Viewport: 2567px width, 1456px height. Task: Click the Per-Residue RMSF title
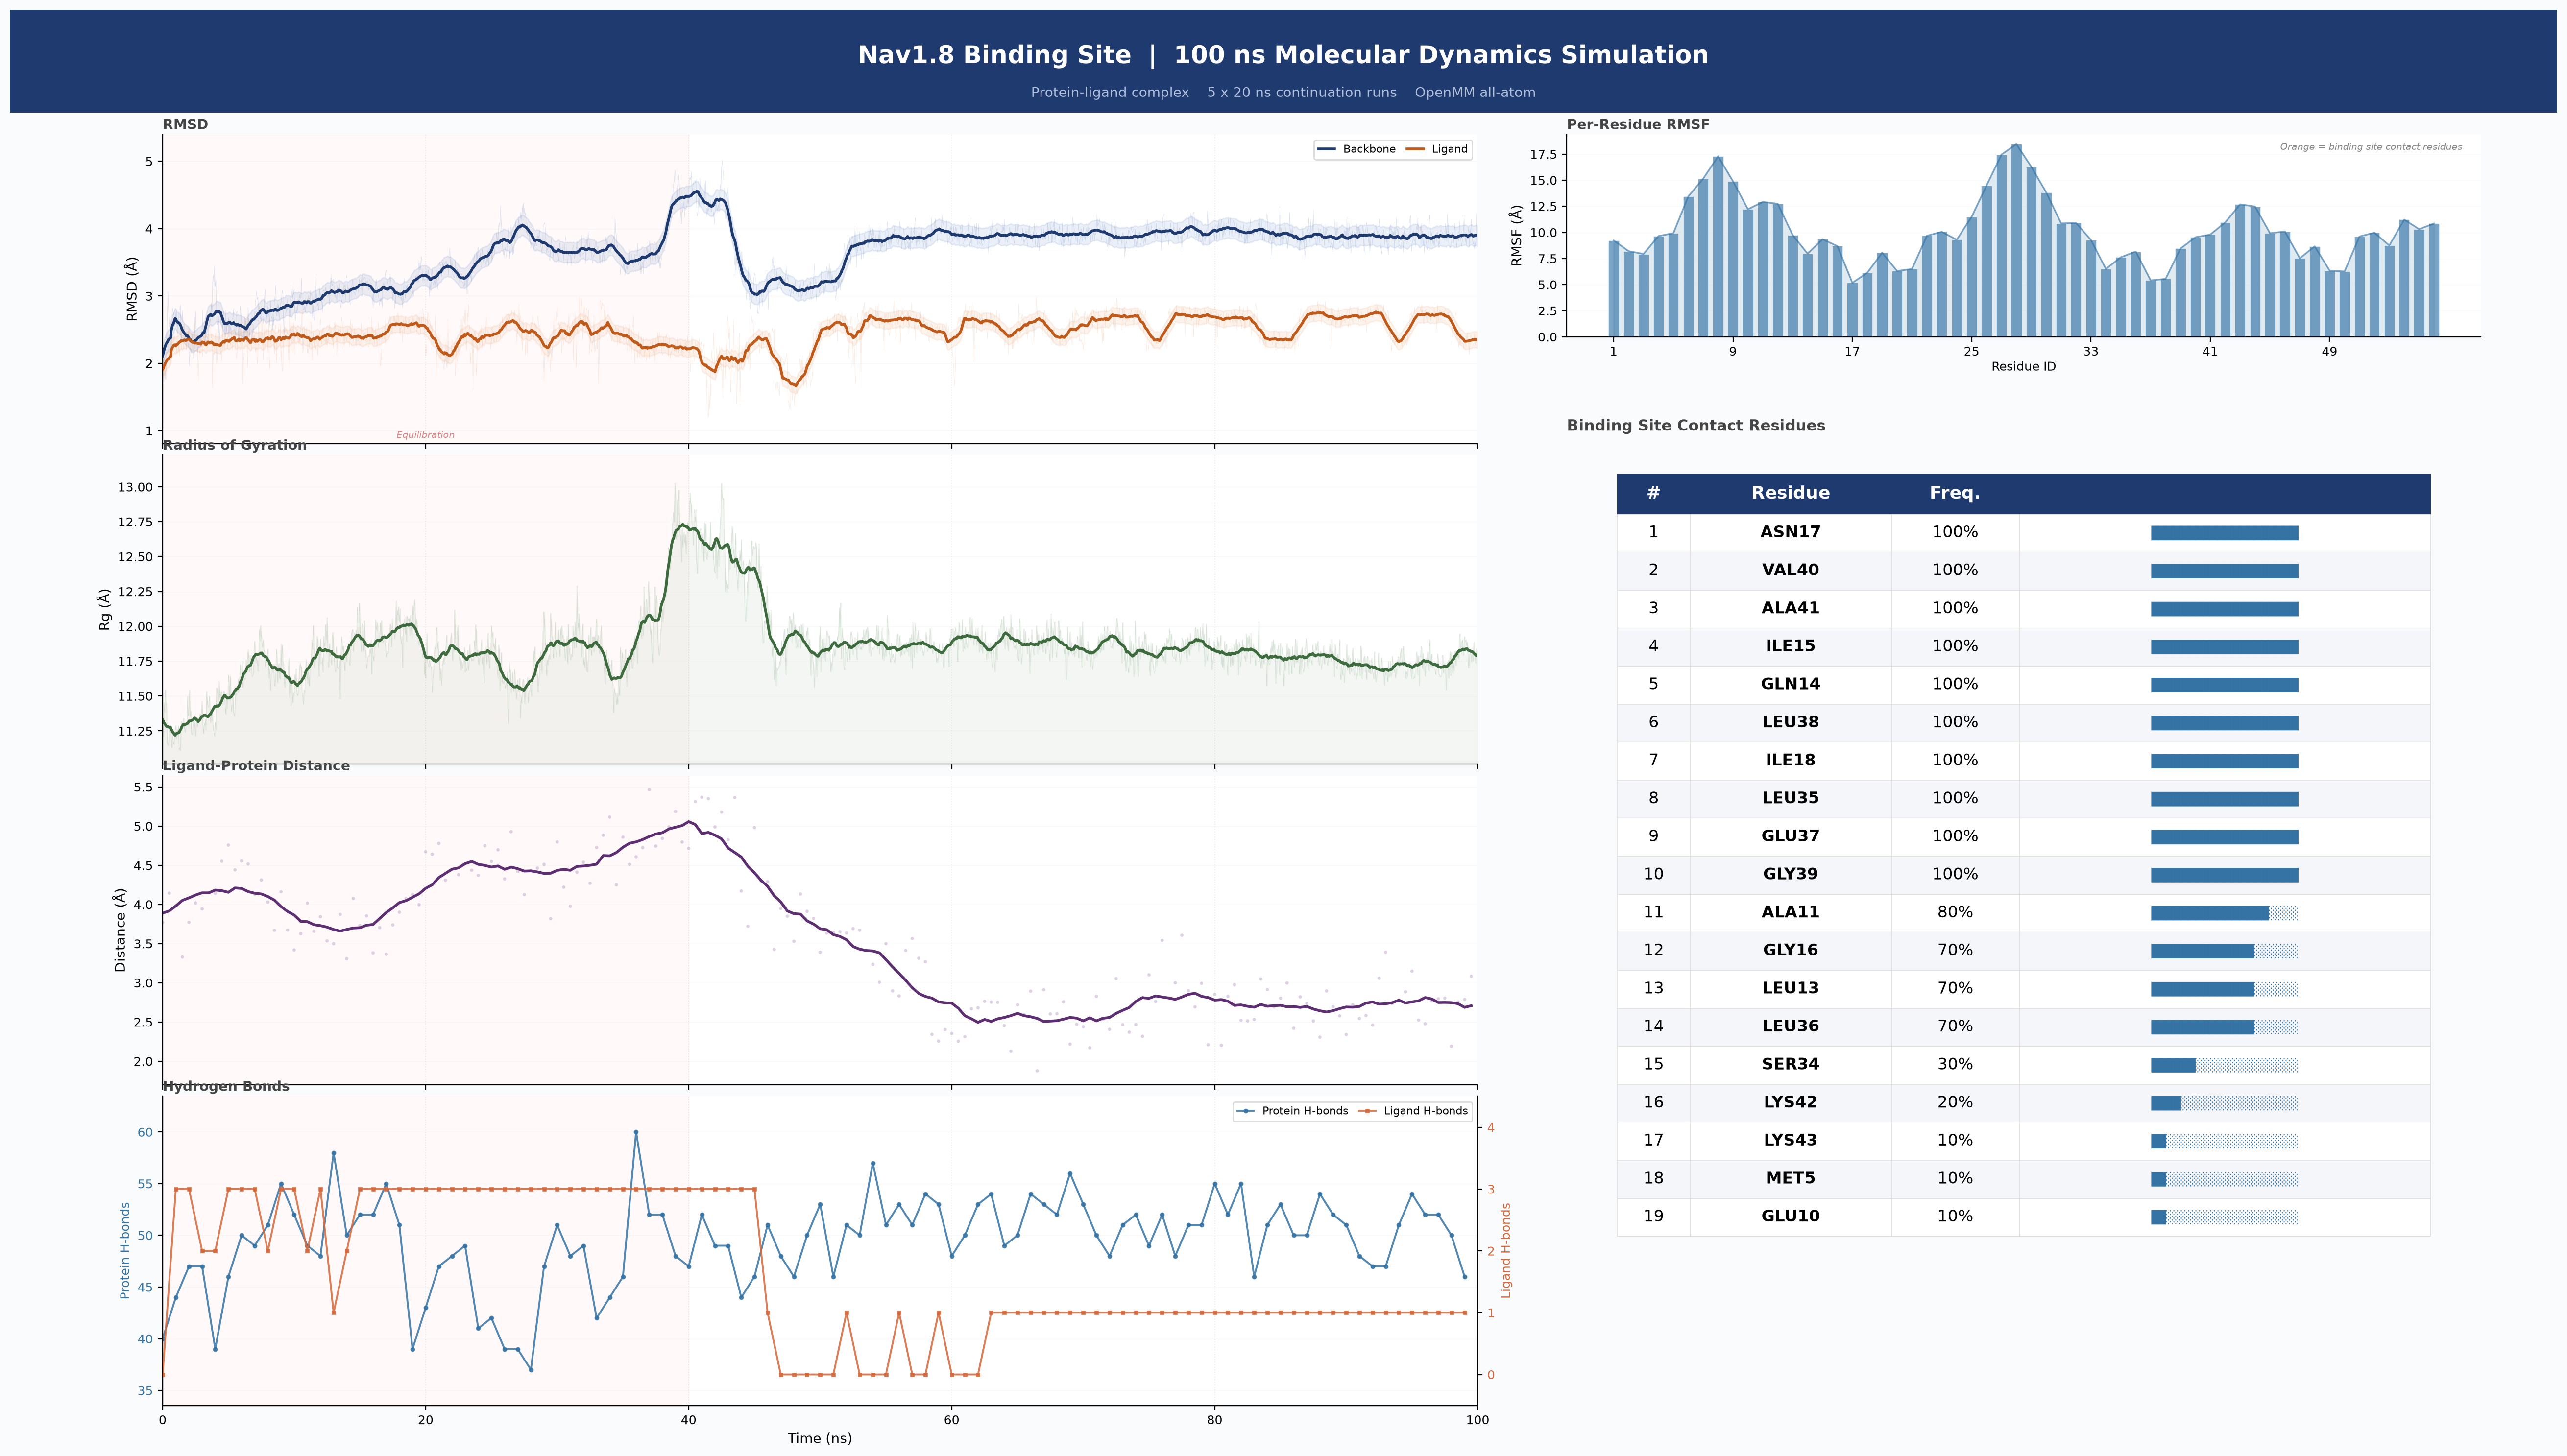coord(1638,125)
